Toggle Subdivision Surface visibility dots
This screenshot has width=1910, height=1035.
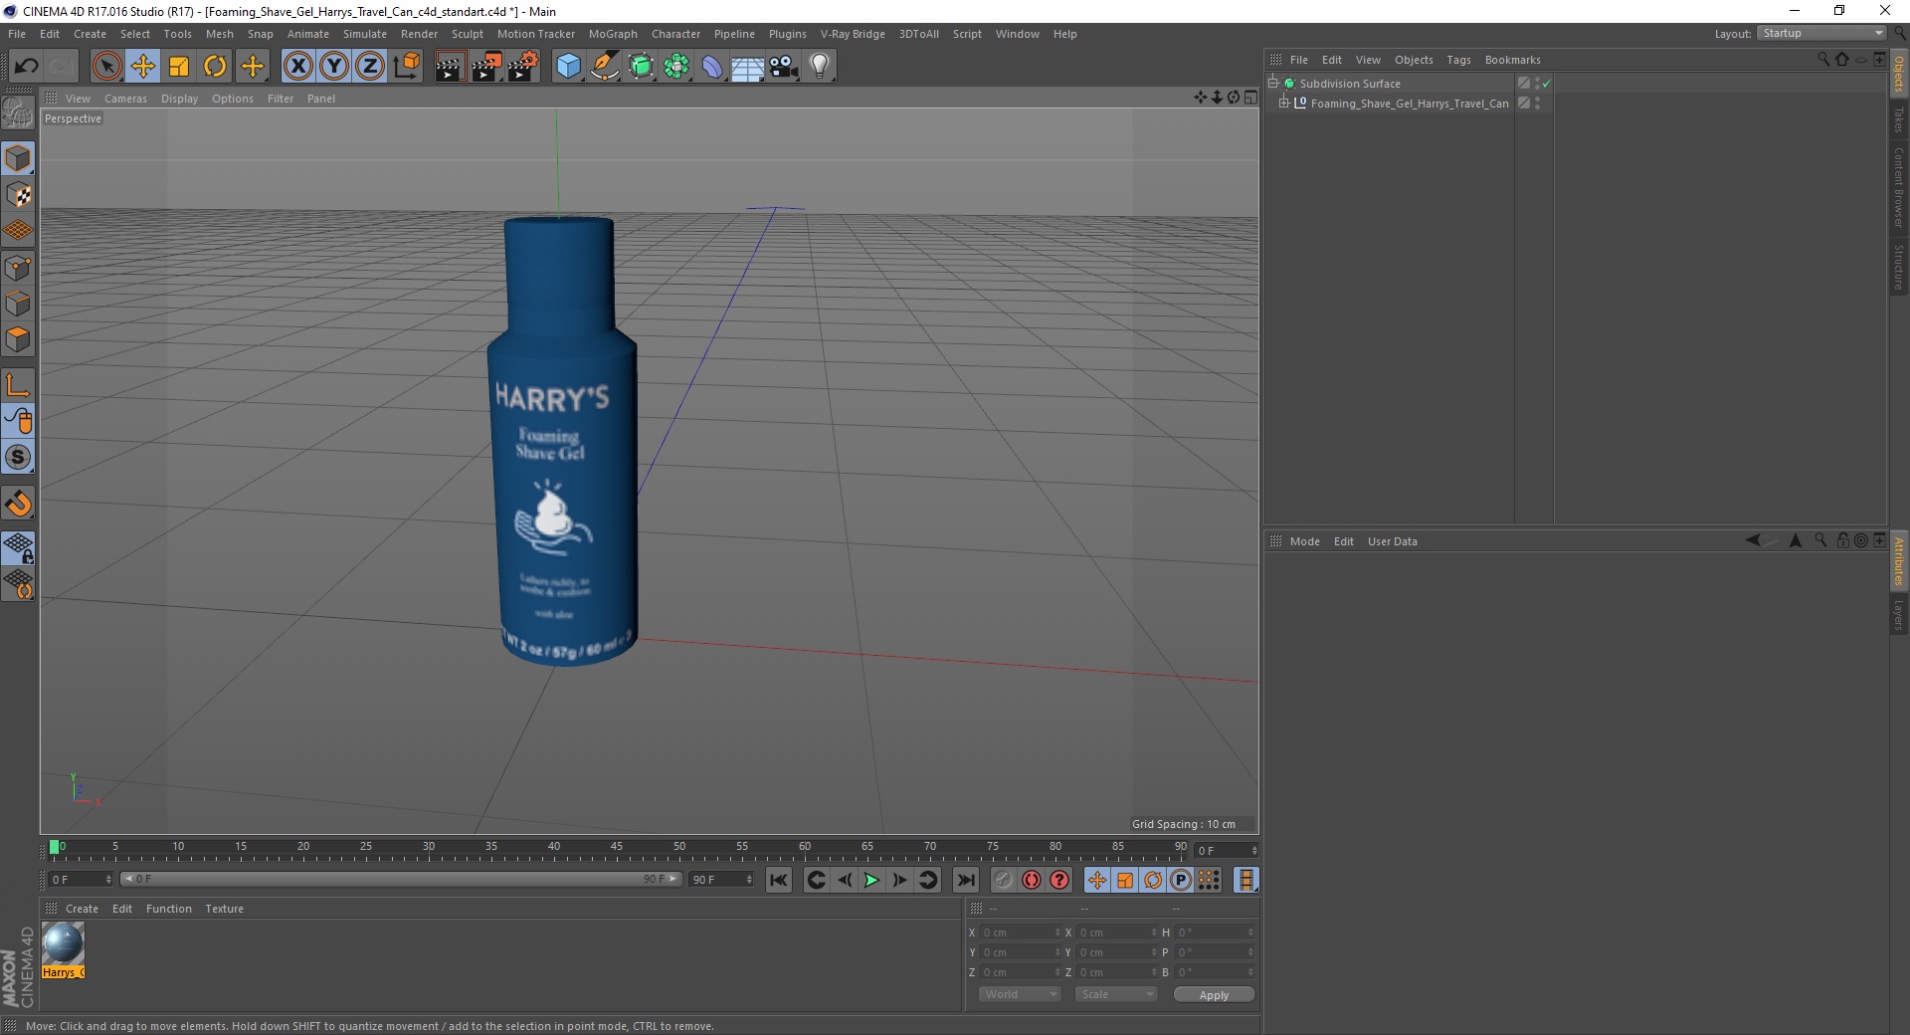[x=1537, y=84]
